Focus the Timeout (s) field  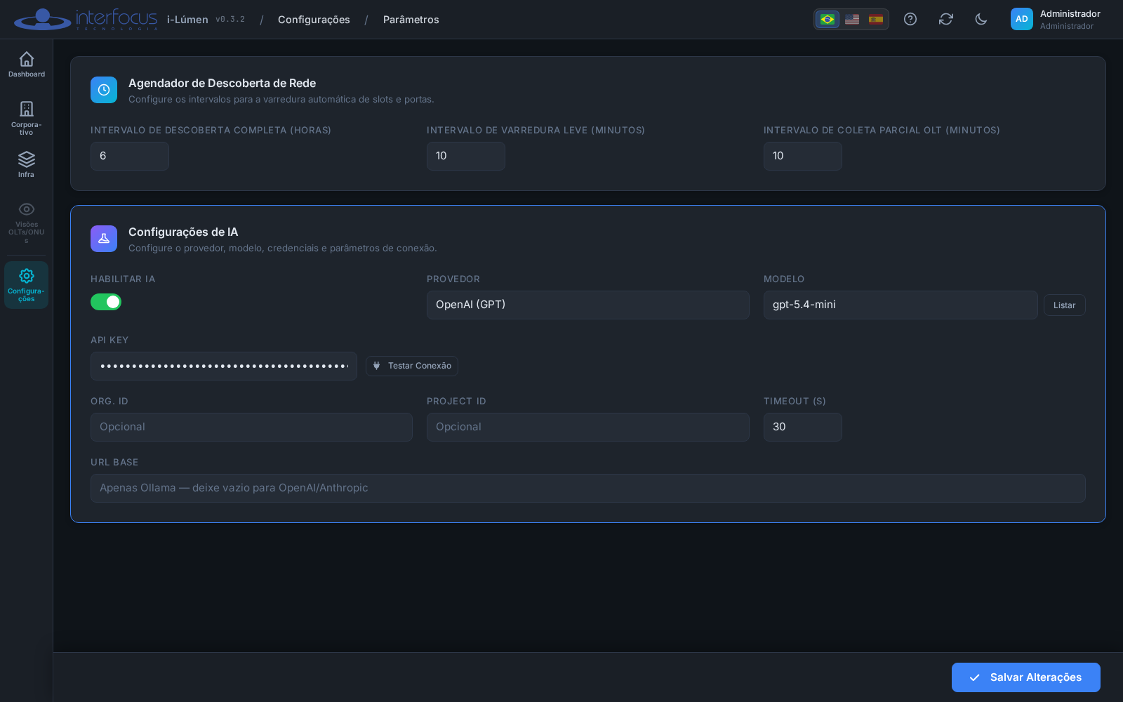click(x=803, y=427)
